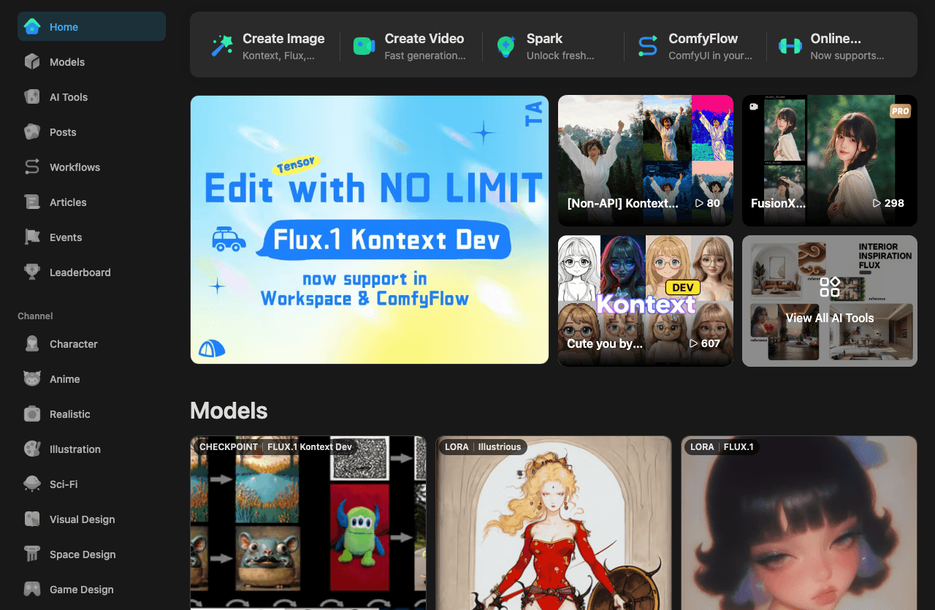Click the Home icon in sidebar
Image resolution: width=935 pixels, height=610 pixels.
click(32, 27)
